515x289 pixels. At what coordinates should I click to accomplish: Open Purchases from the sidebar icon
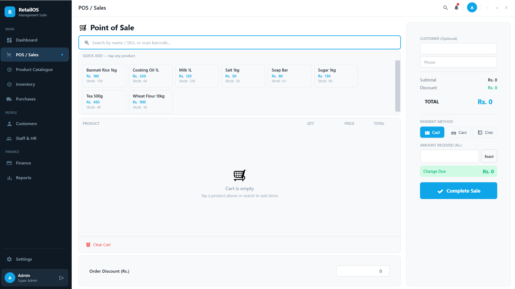coord(9,99)
